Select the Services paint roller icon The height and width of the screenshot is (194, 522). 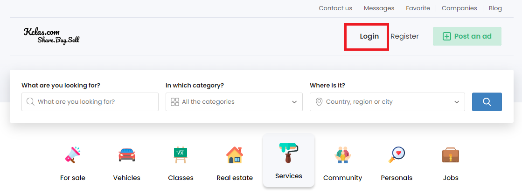tap(289, 153)
